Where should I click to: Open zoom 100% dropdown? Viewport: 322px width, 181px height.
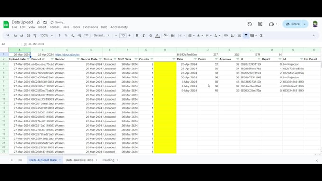click(x=46, y=35)
